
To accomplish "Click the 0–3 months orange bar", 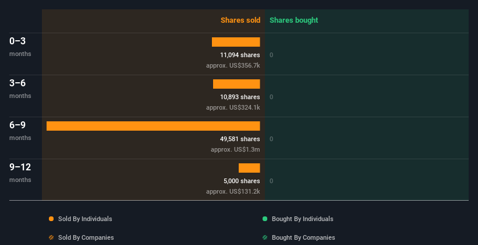I will pyautogui.click(x=236, y=42).
